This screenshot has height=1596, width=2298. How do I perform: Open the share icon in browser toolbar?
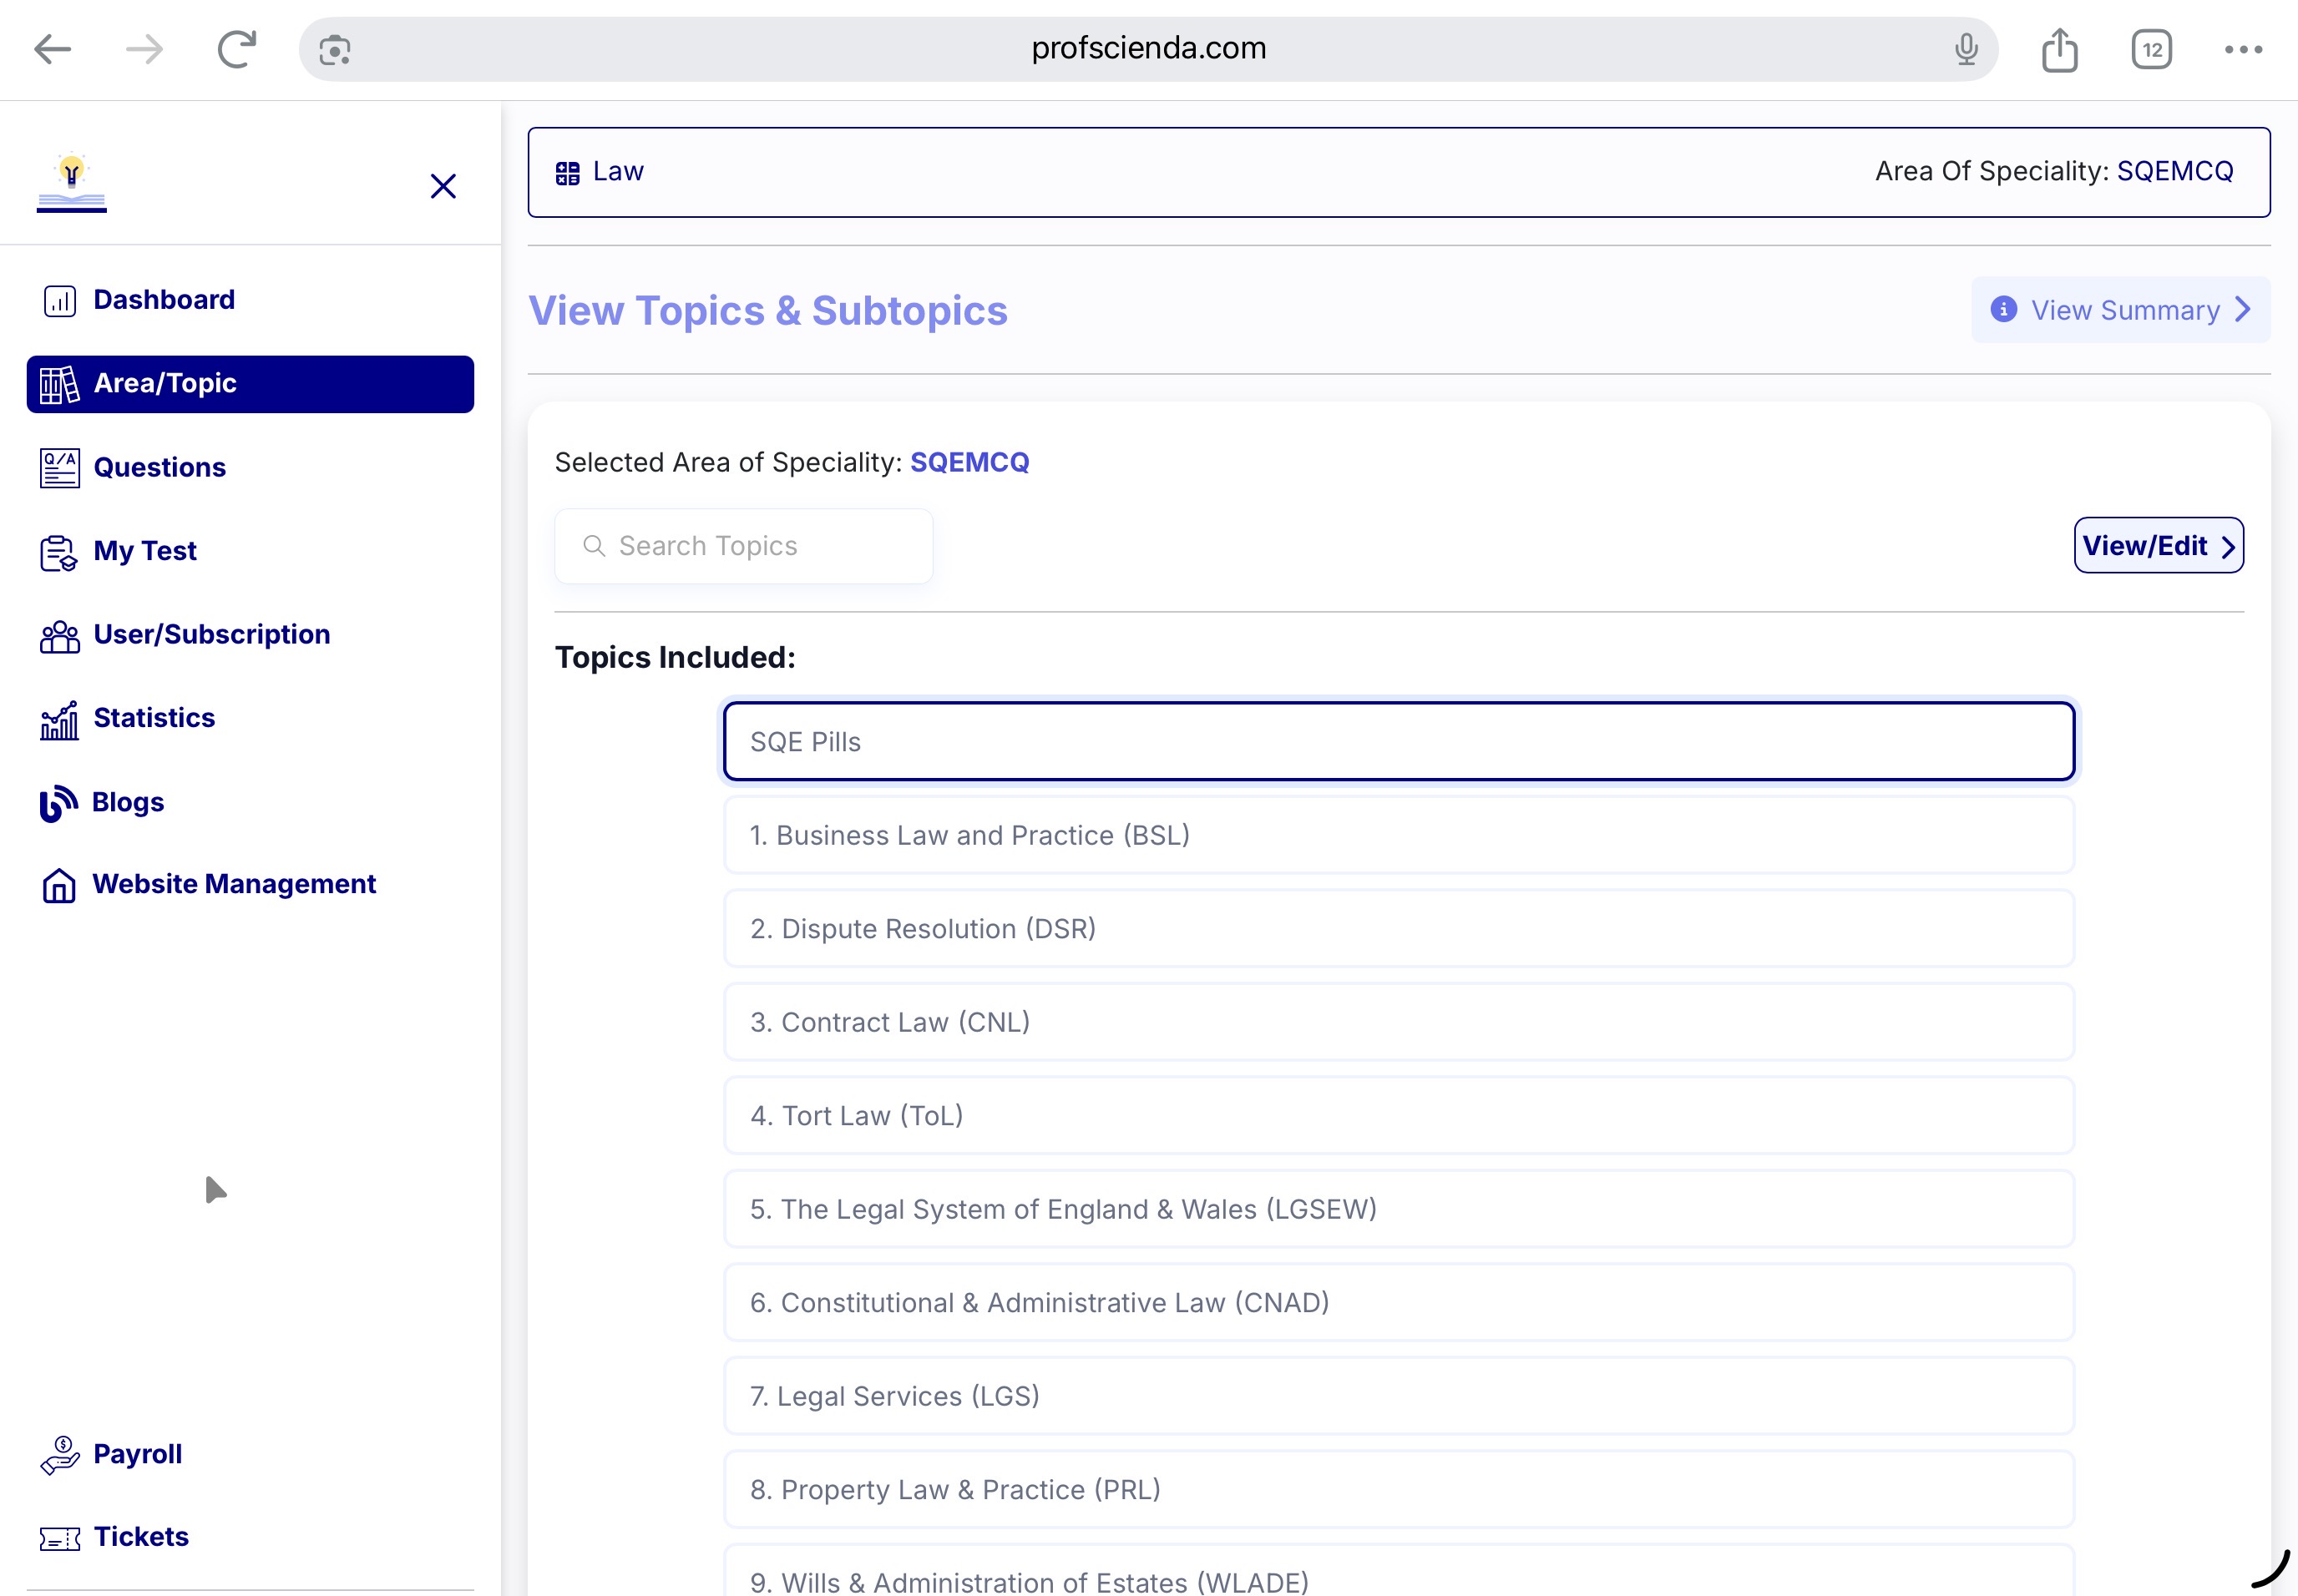2060,48
